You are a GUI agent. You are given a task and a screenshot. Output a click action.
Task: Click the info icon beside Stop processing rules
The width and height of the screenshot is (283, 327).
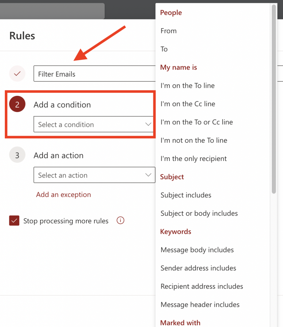(x=120, y=220)
